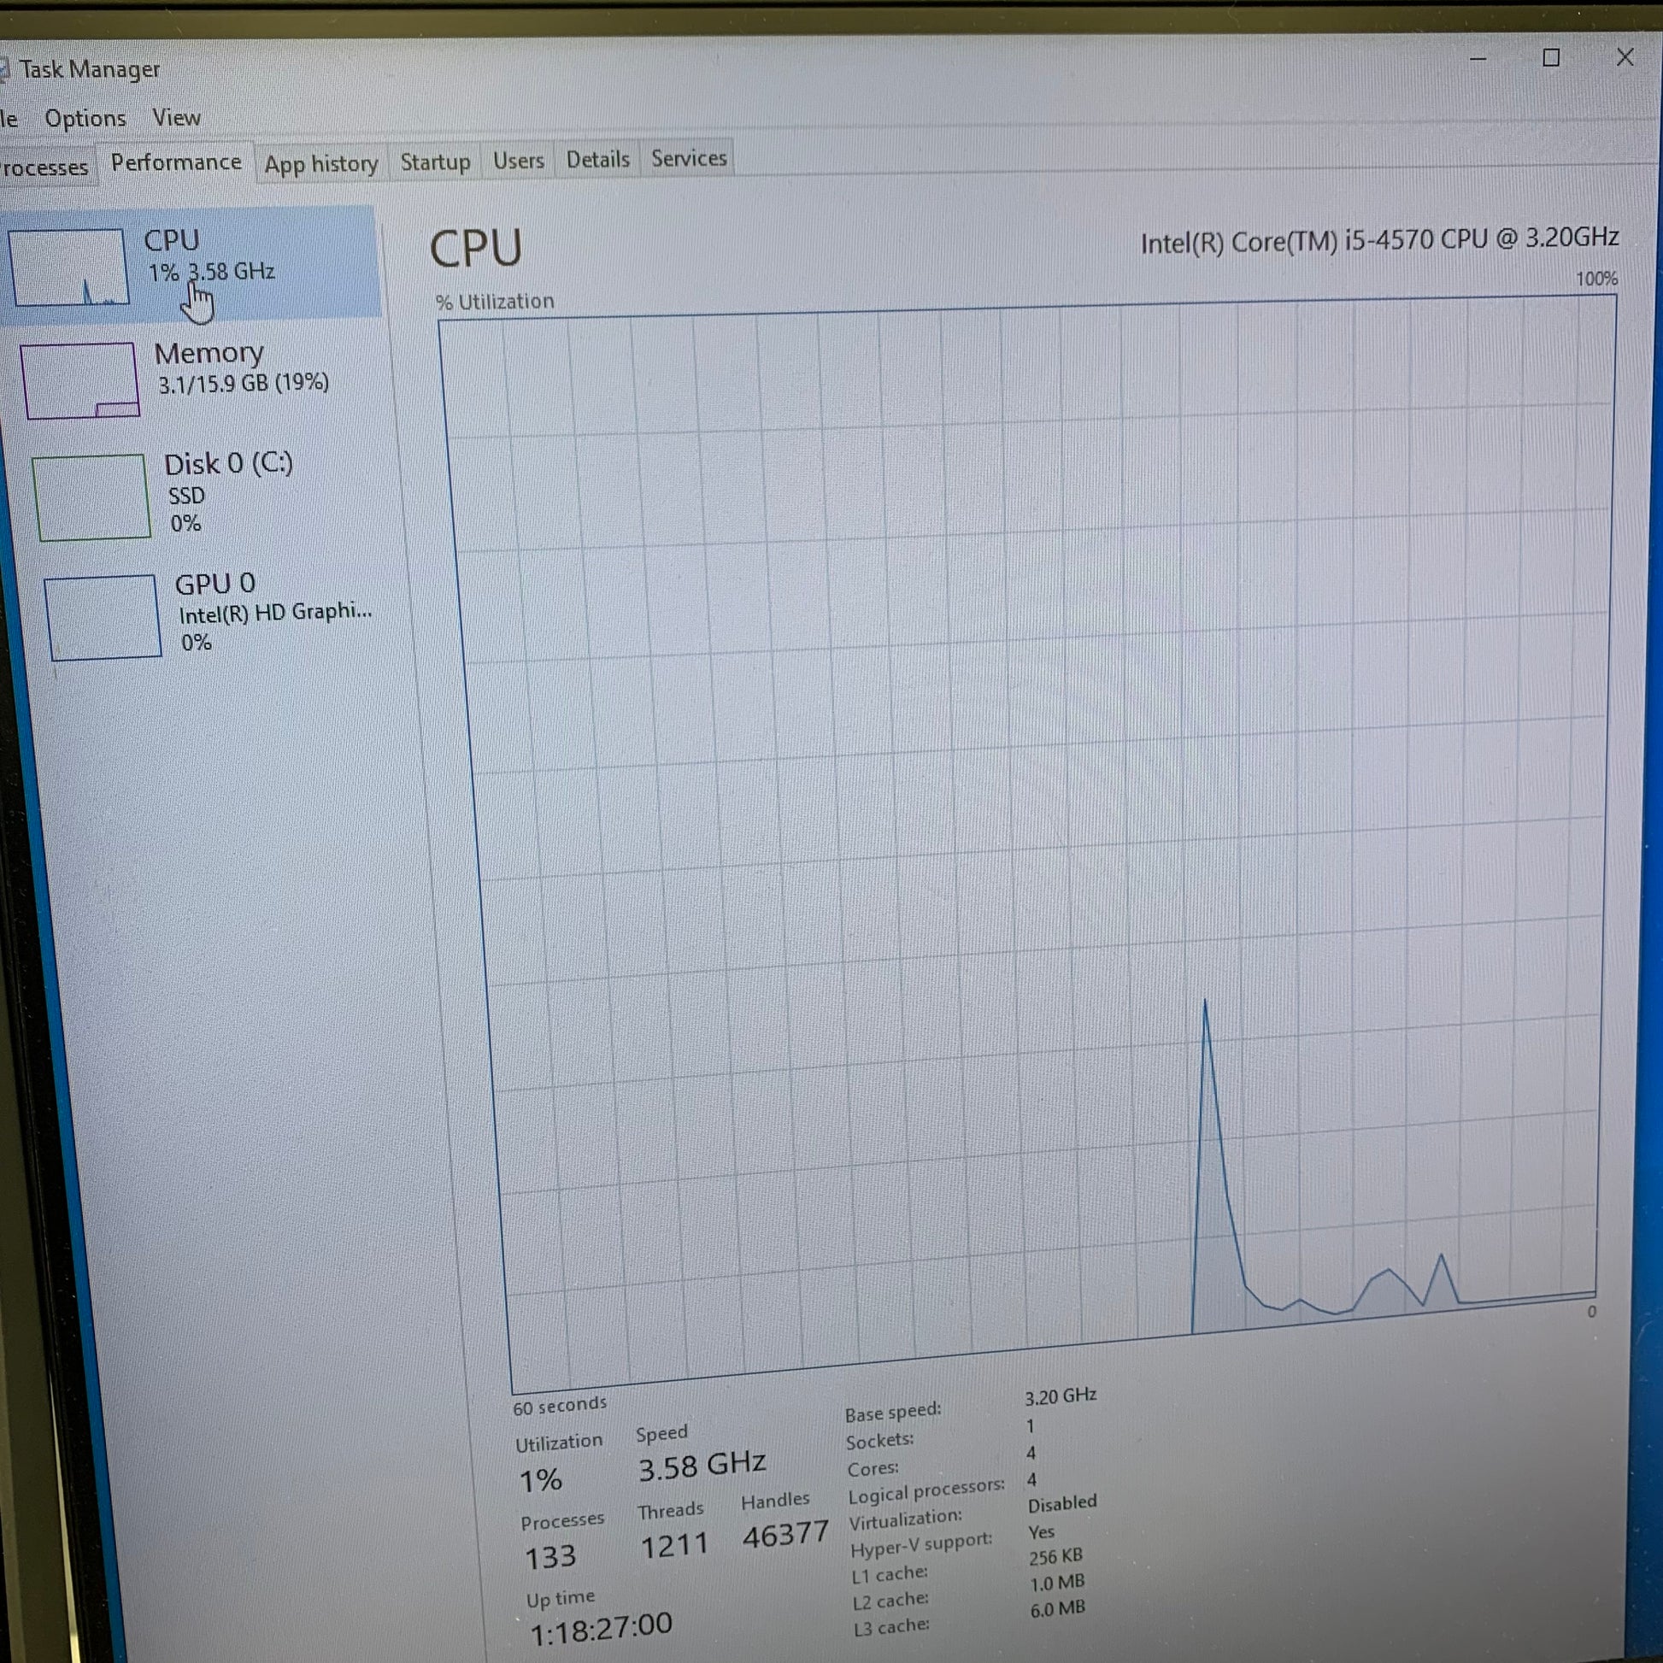Minimize the Task Manager window

click(x=1478, y=60)
